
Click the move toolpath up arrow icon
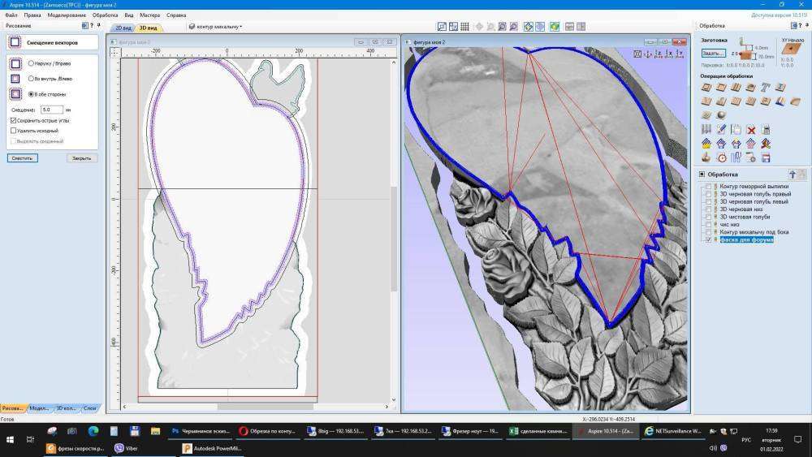pyautogui.click(x=793, y=175)
